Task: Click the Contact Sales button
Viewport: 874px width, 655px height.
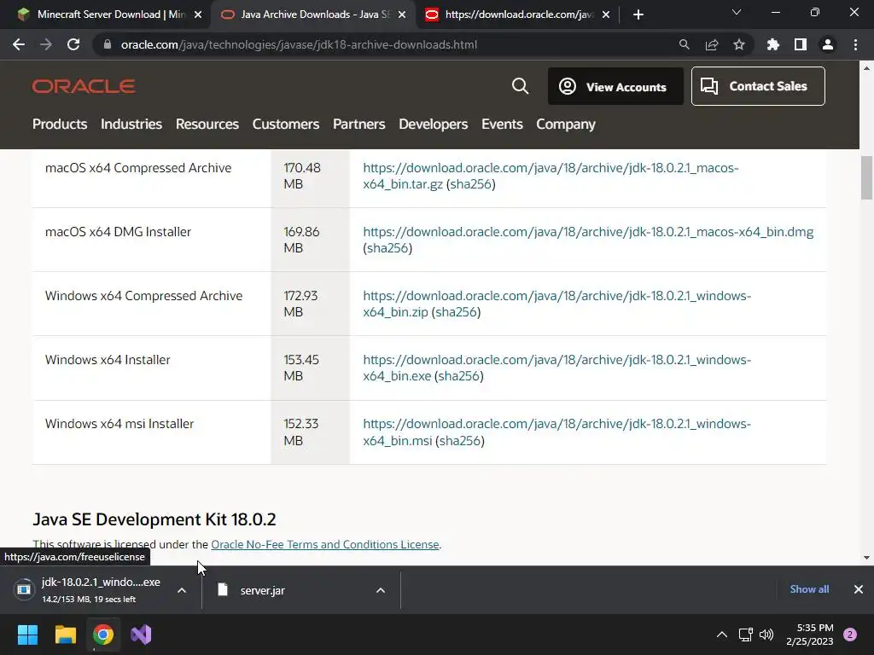Action: tap(758, 86)
